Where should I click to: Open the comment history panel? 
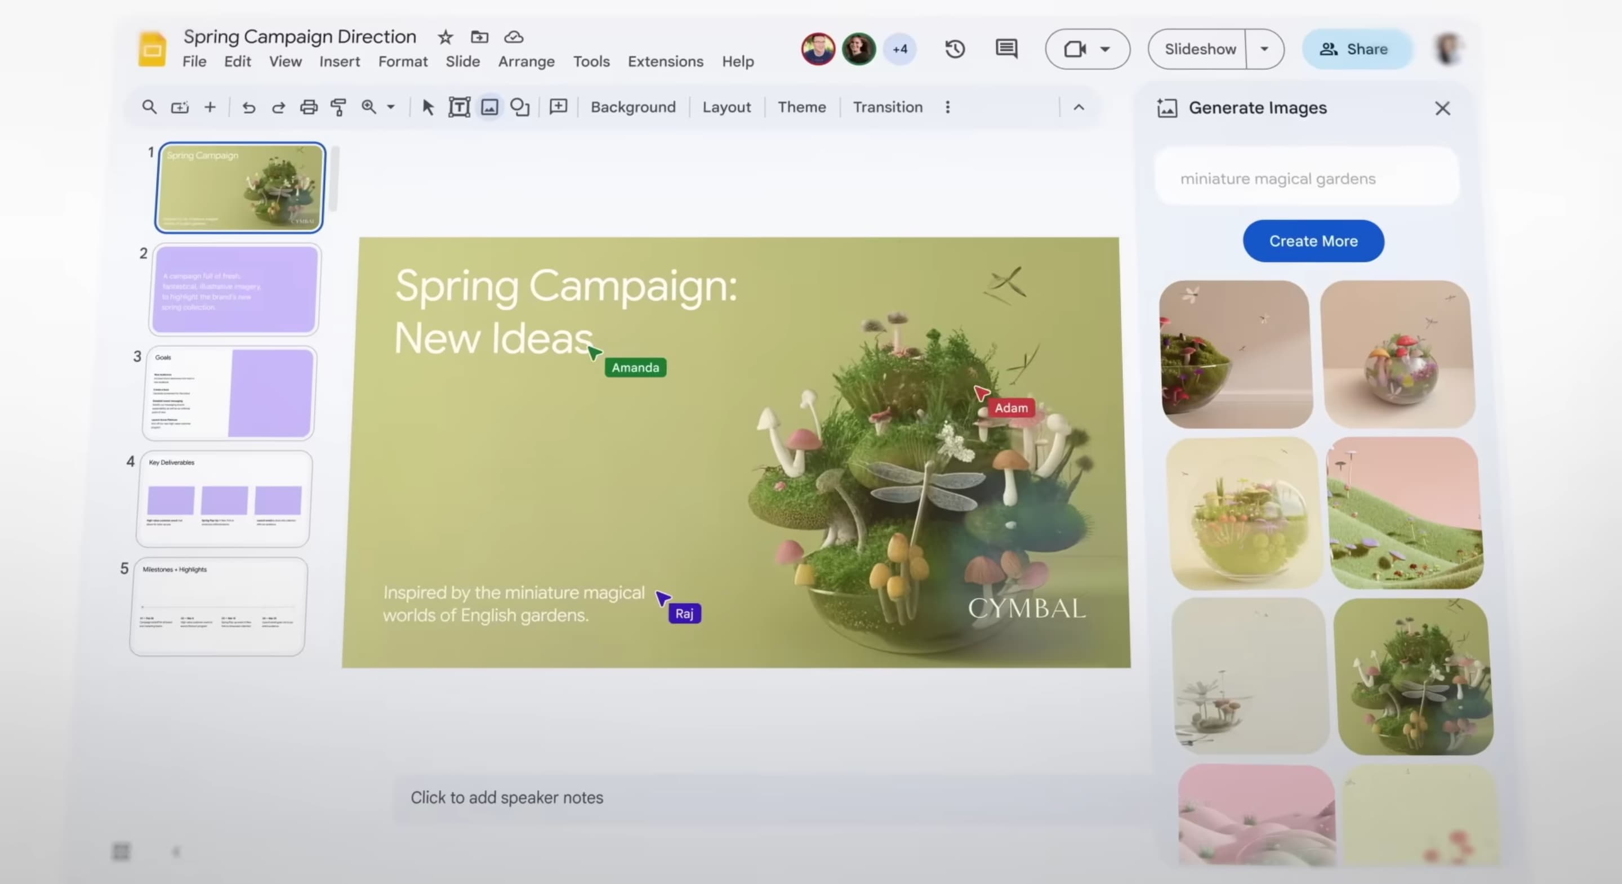(x=1005, y=49)
